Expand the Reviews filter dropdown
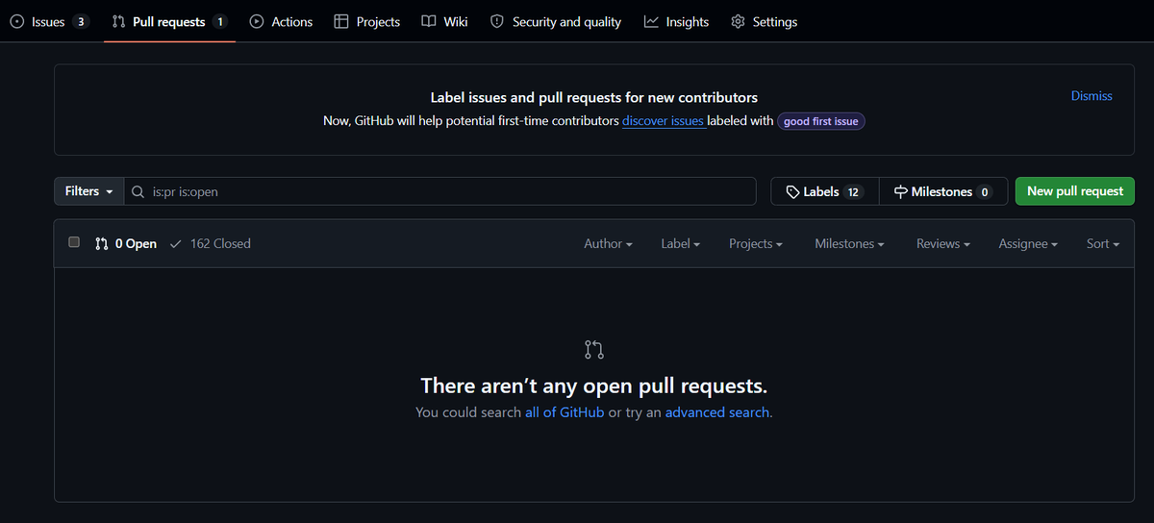Viewport: 1154px width, 523px height. [942, 244]
